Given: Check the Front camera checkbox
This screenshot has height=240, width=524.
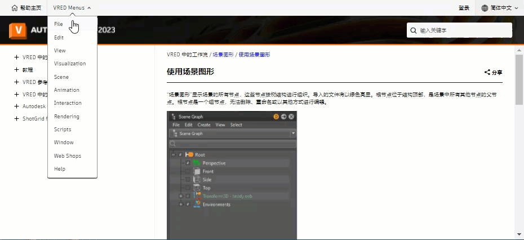Looking at the screenshot, I should pos(188,171).
